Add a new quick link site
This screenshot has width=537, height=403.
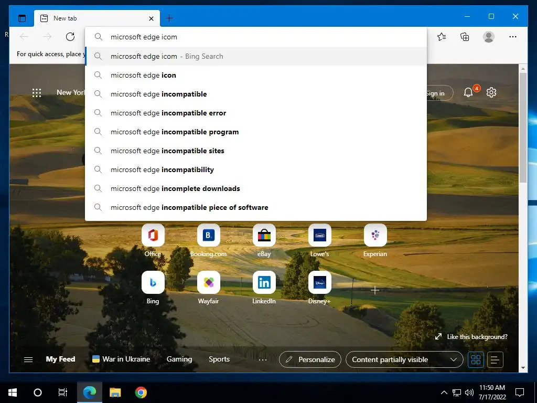[375, 290]
